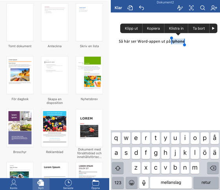
Task: Select the Skriv en lista template
Action: [89, 22]
